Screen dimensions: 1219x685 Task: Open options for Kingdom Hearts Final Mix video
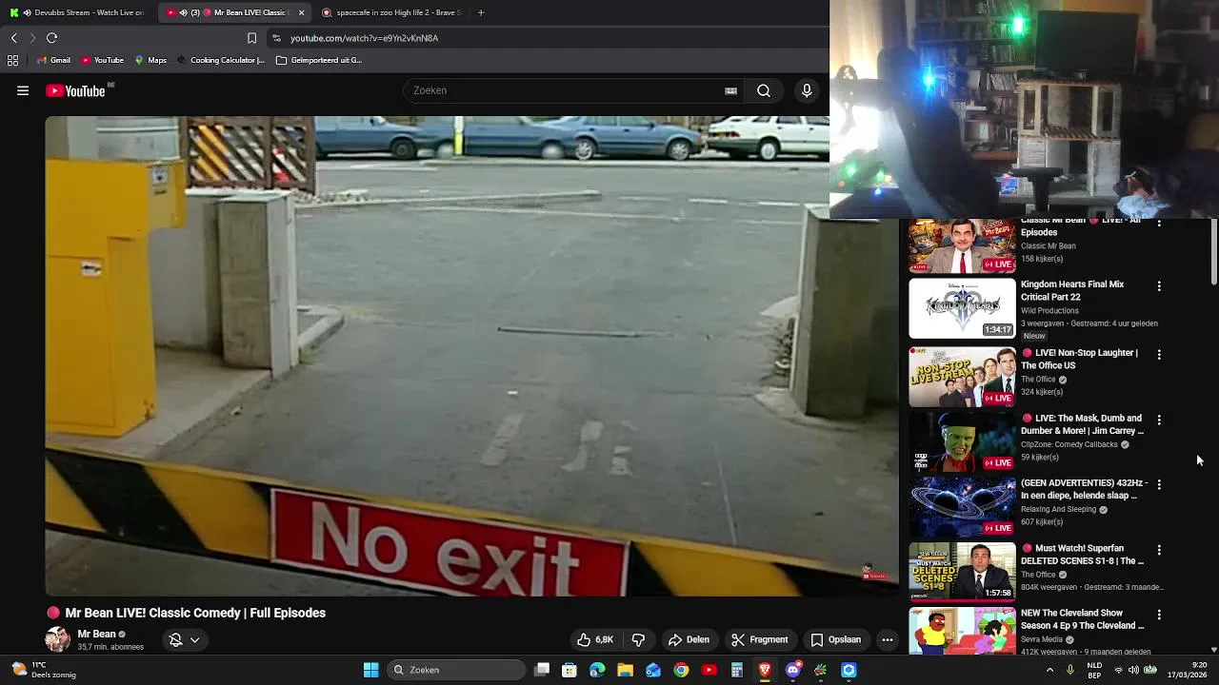tap(1159, 285)
